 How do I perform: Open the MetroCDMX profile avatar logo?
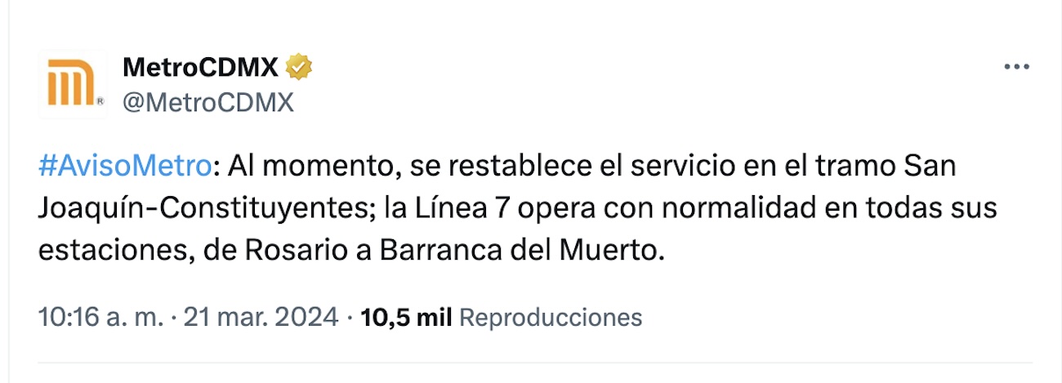click(73, 84)
